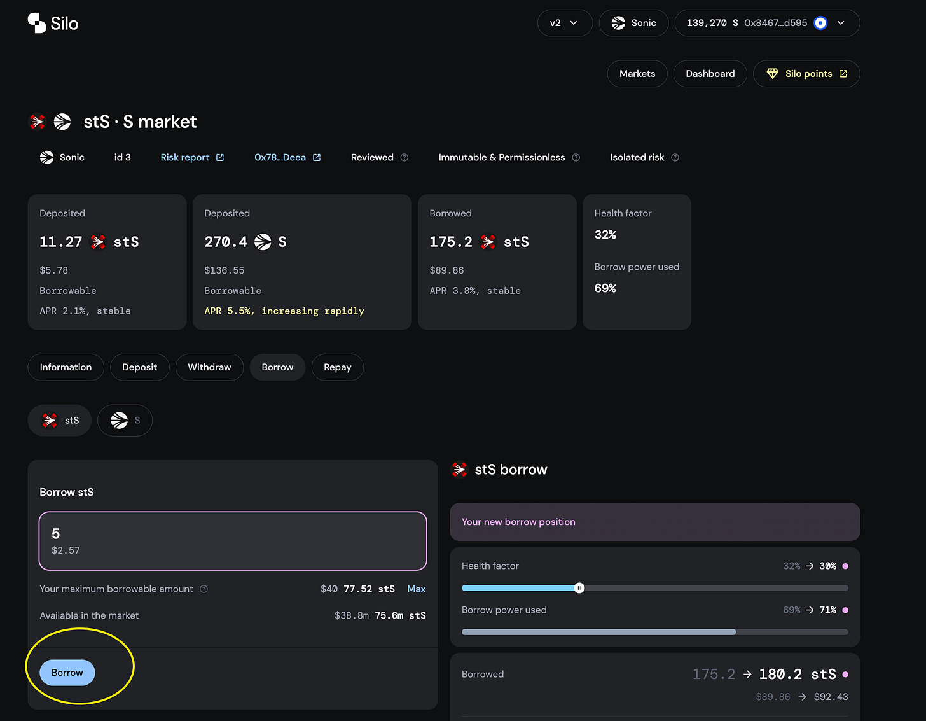Click the Isolated risk label

coord(637,157)
